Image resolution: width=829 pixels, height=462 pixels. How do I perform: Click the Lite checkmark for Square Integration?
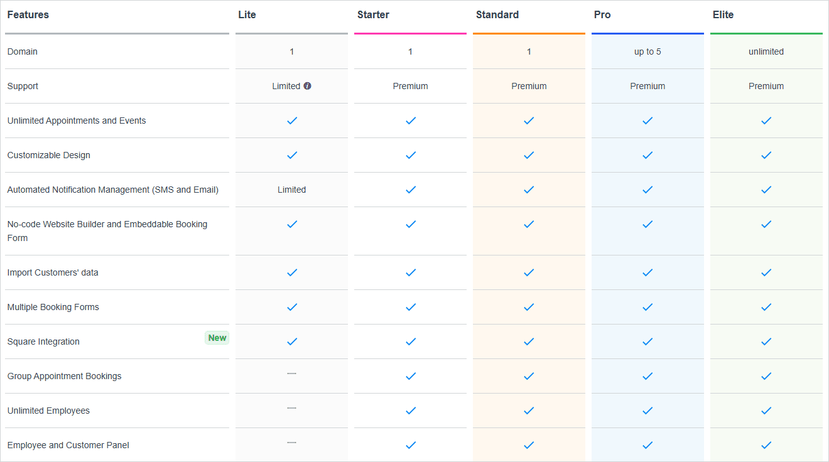coord(291,341)
